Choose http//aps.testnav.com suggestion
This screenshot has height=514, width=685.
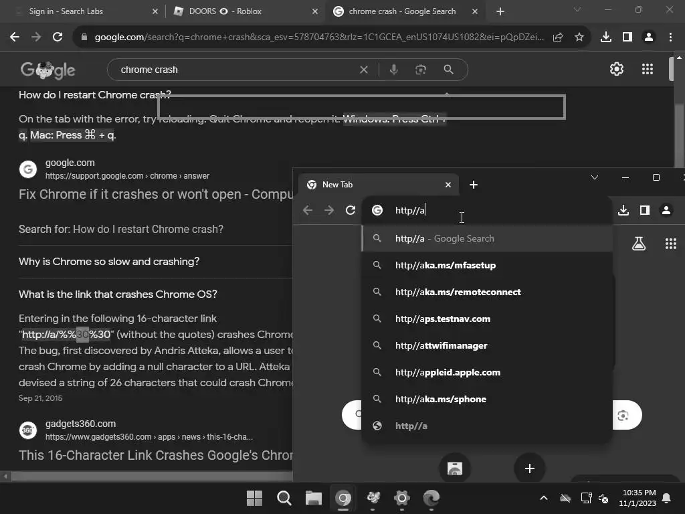point(487,319)
